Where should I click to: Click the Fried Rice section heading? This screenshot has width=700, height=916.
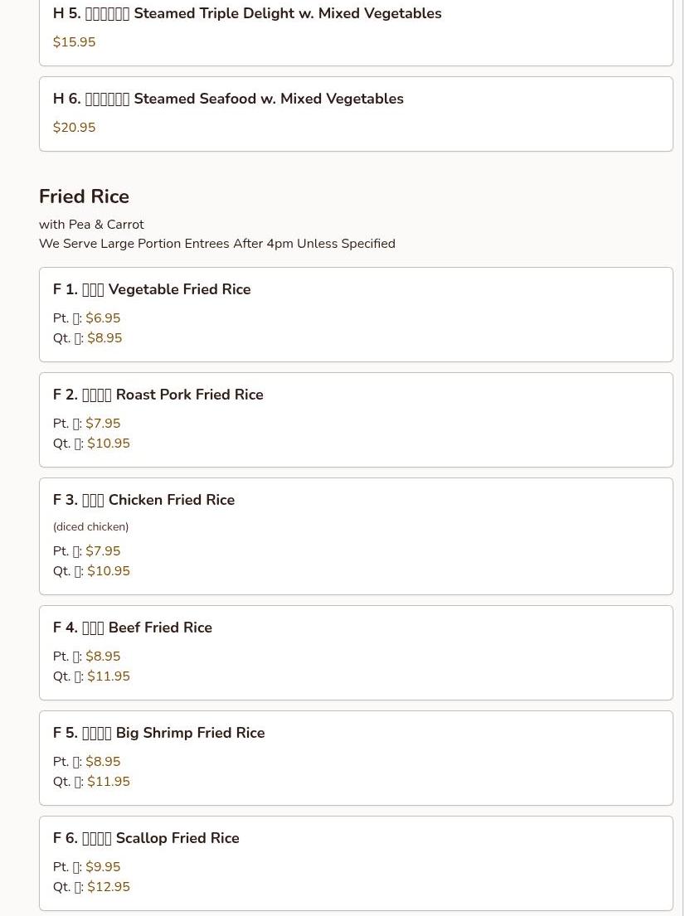click(84, 197)
